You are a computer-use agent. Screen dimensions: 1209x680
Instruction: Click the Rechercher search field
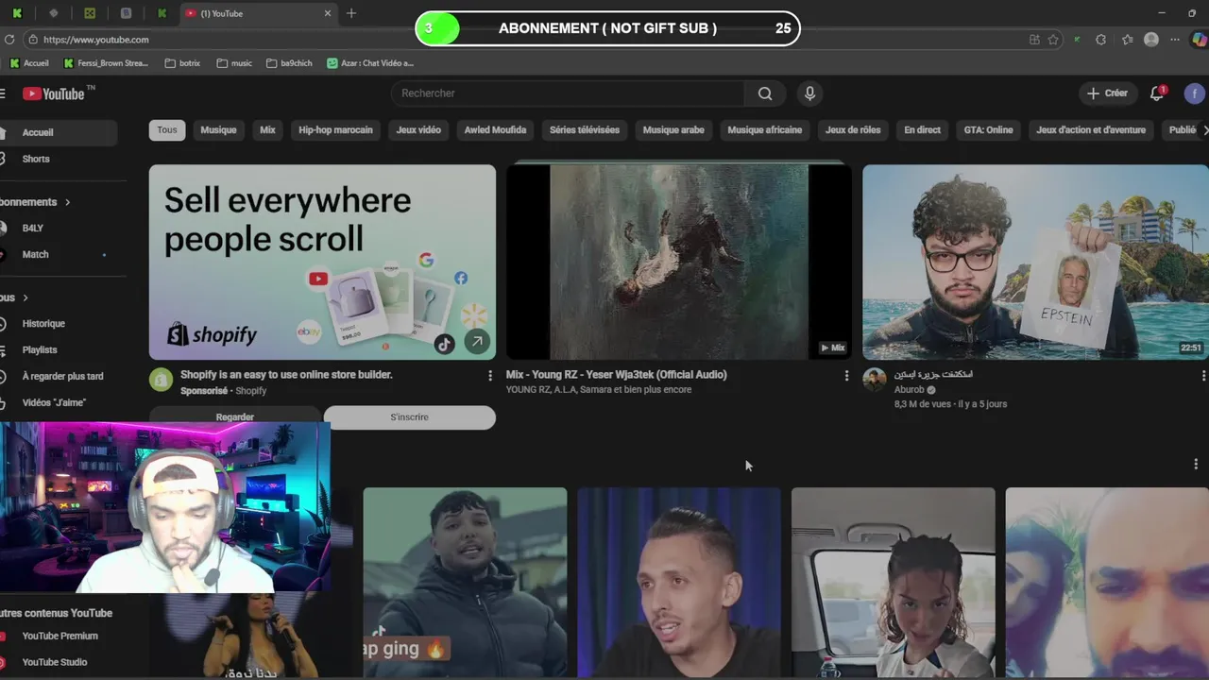568,93
